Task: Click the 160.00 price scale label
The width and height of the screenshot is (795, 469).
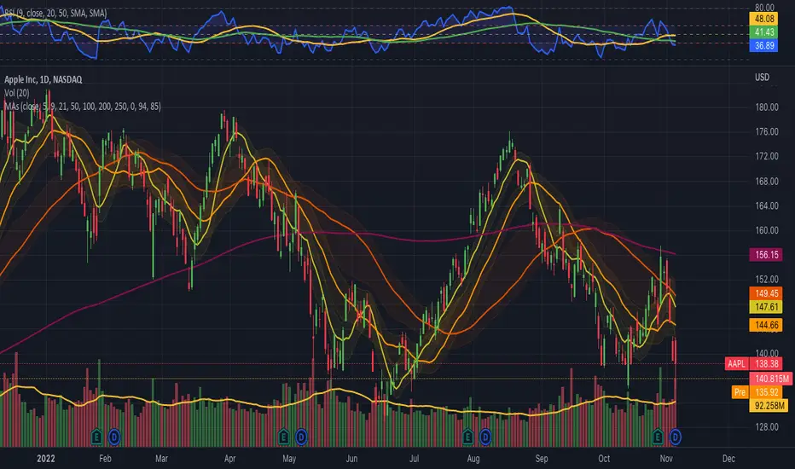Action: tap(767, 230)
